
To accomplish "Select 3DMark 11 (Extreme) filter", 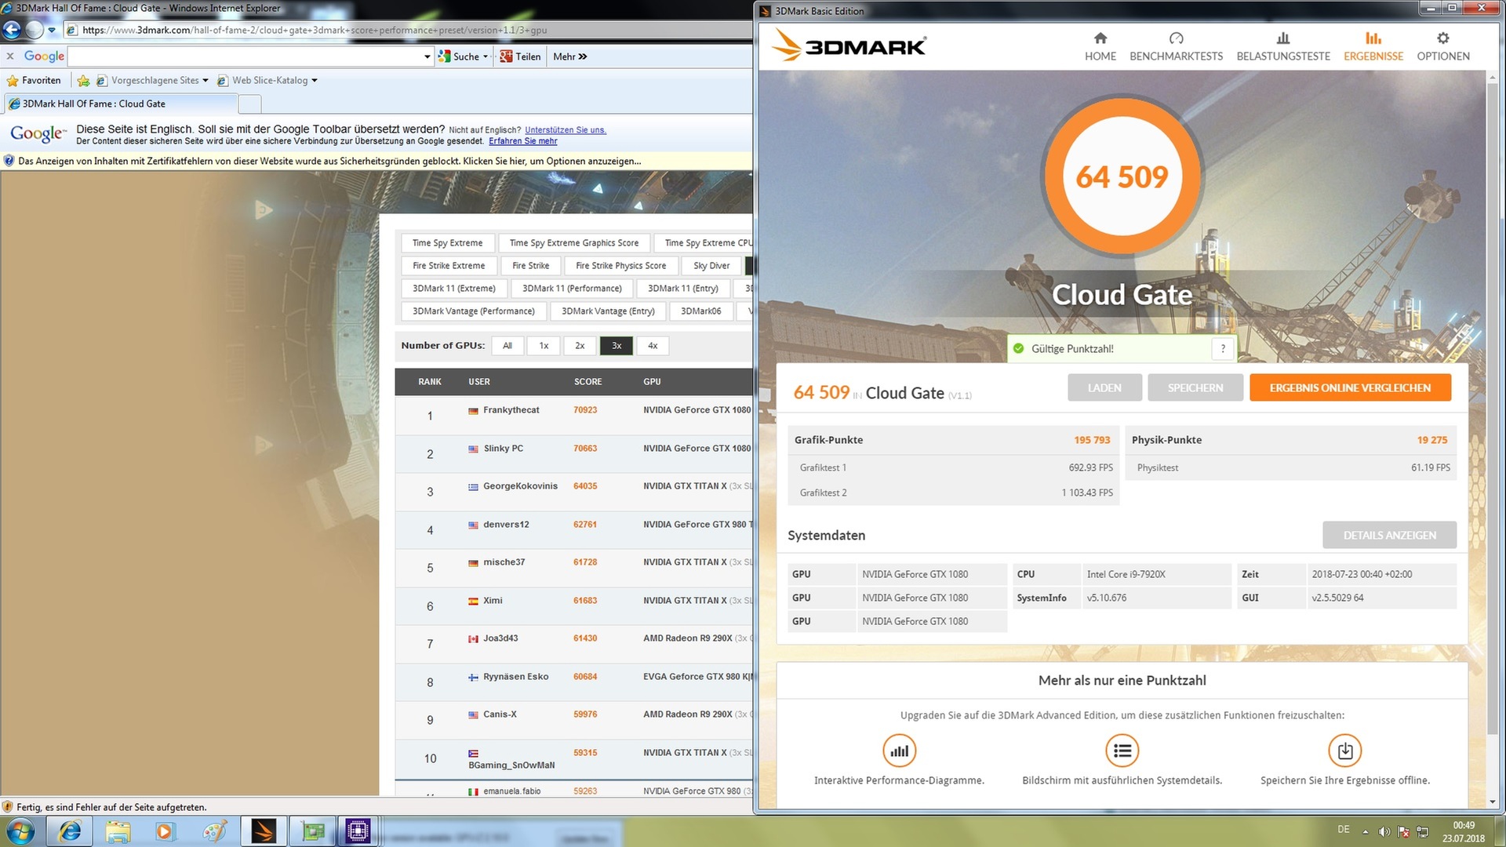I will click(x=453, y=289).
